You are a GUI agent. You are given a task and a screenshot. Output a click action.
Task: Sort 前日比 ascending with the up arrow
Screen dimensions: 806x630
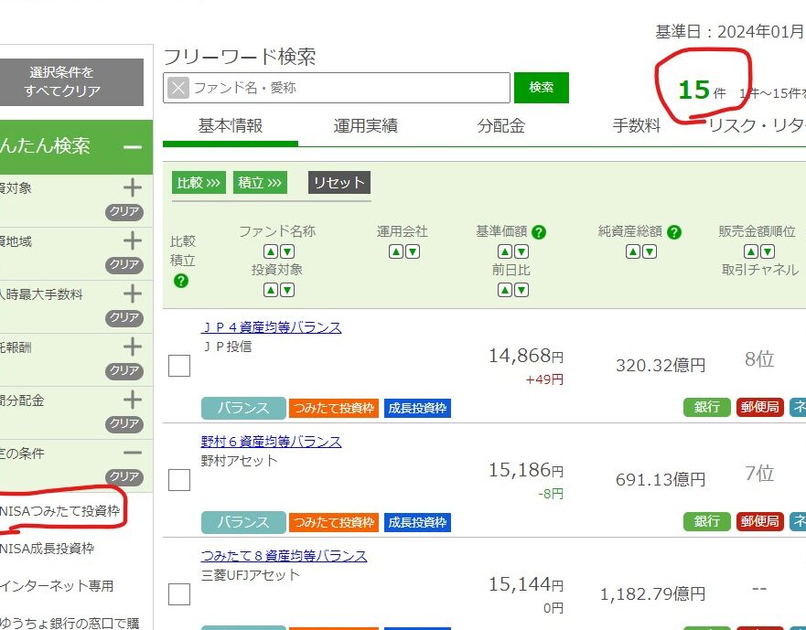pyautogui.click(x=505, y=290)
